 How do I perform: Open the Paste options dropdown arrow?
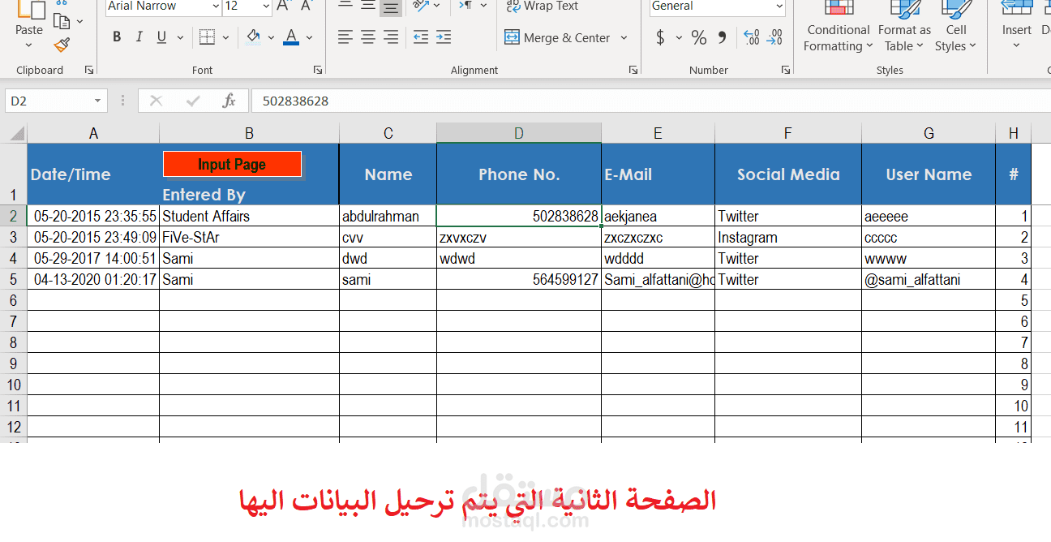coord(29,46)
